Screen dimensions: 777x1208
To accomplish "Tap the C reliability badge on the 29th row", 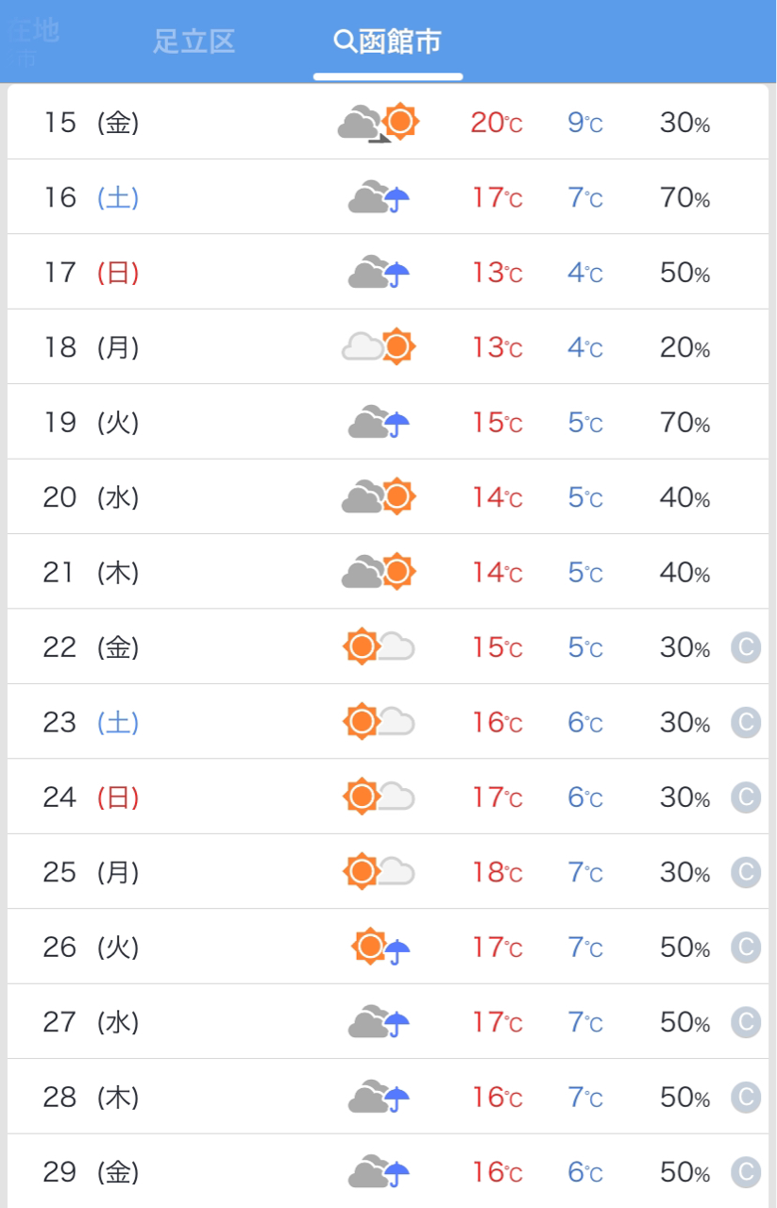I will pyautogui.click(x=746, y=1172).
